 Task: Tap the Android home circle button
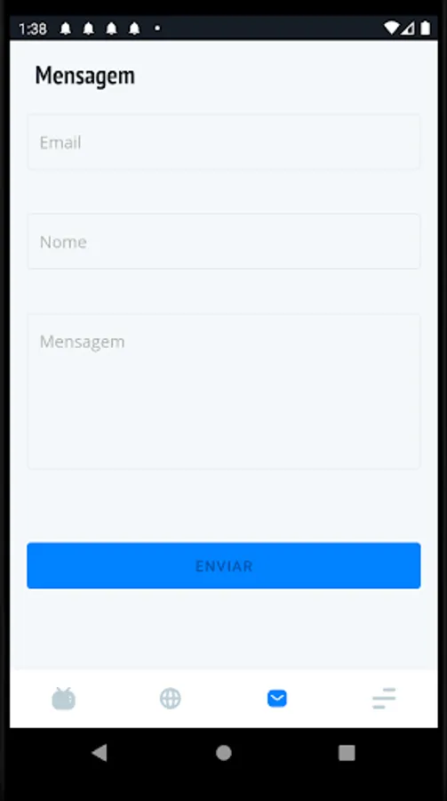[224, 752]
